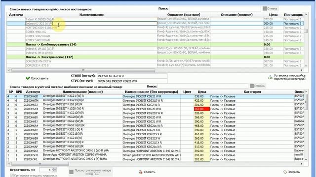Screen dimensions: 316x177
Task: Select row Bioven/gas HOTPOINT ARISTON CISFBG
Action: tap(155, 155)
